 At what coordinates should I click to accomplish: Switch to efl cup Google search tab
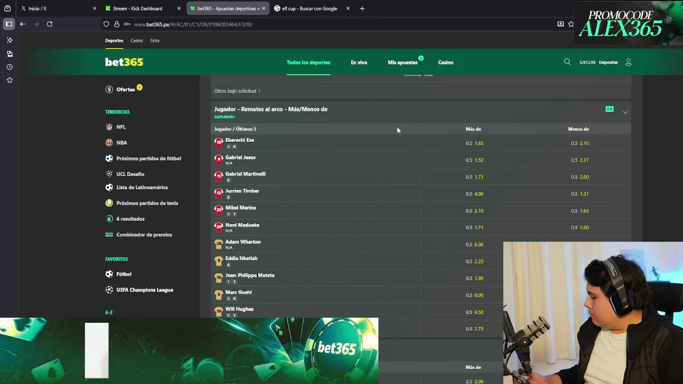point(313,9)
